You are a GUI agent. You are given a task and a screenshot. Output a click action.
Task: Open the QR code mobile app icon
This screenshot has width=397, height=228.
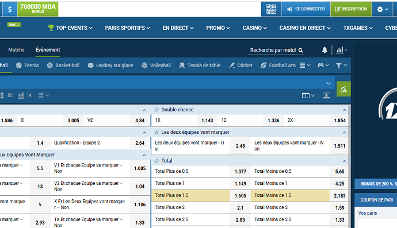pos(271,9)
